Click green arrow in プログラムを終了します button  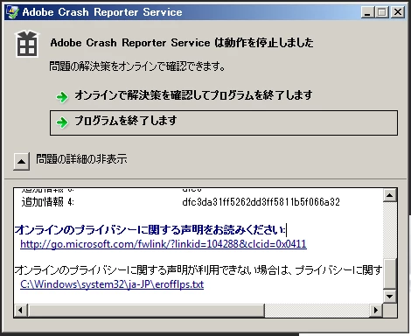tap(62, 122)
